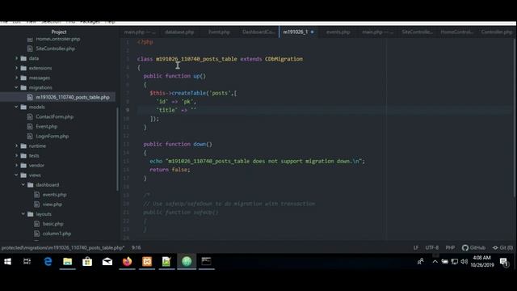Switch to HomeControl... tab
The image size is (517, 291).
[456, 32]
